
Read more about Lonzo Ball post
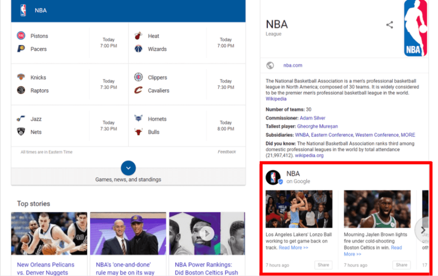click(293, 248)
